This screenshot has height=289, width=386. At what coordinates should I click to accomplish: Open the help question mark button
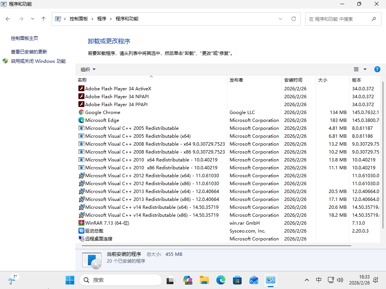(x=377, y=69)
